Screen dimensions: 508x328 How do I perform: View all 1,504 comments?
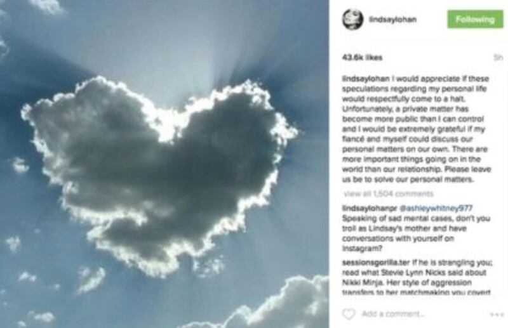tap(388, 194)
